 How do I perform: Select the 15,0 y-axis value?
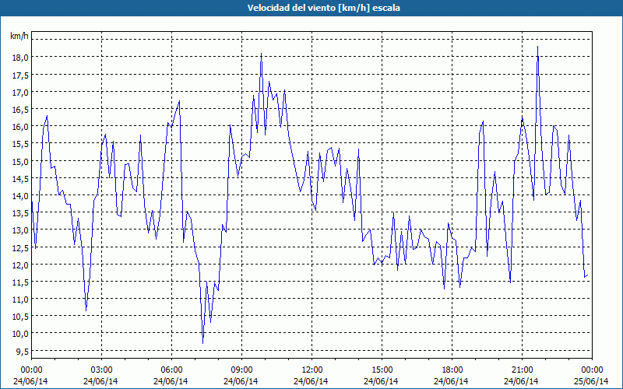21,161
